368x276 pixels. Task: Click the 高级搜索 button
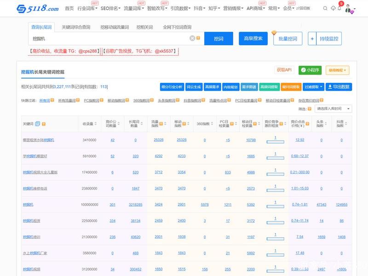(x=253, y=38)
